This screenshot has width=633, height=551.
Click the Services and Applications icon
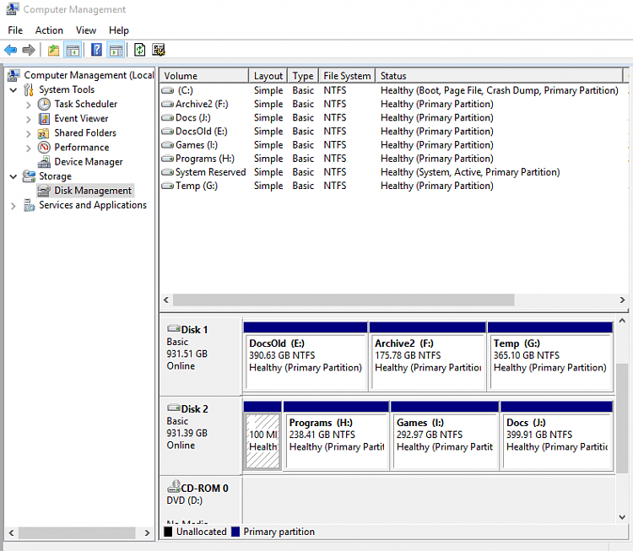[x=29, y=205]
